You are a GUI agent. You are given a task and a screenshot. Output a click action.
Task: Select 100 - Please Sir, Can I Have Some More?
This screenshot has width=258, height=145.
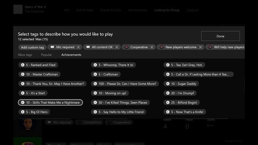click(x=125, y=84)
